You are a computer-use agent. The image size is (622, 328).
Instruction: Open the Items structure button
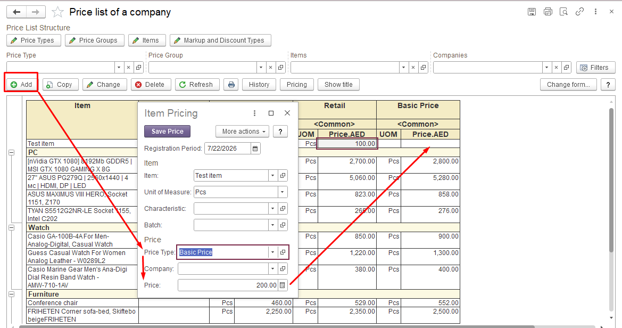[147, 40]
